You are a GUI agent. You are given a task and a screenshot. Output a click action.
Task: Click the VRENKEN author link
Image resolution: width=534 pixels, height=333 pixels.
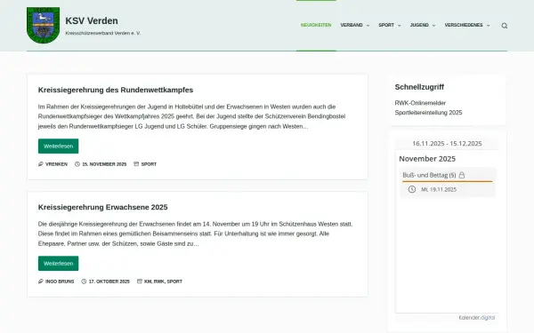tap(57, 164)
